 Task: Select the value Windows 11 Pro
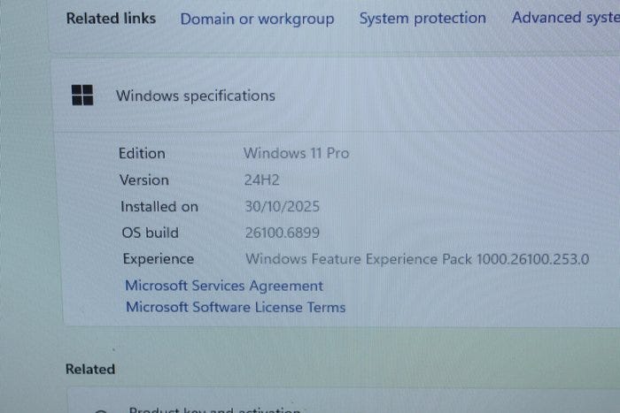pyautogui.click(x=296, y=153)
